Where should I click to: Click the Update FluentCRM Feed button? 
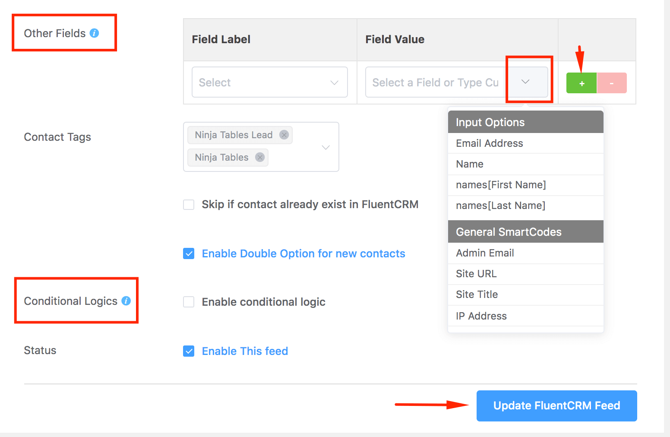(556, 405)
